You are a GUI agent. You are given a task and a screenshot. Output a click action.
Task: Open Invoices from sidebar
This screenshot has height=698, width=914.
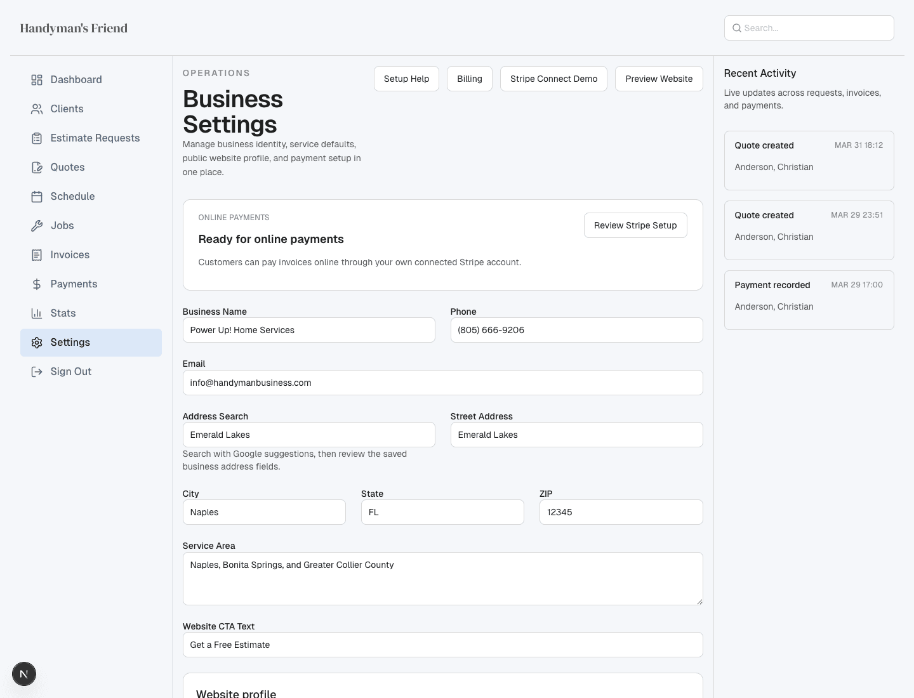tap(91, 255)
